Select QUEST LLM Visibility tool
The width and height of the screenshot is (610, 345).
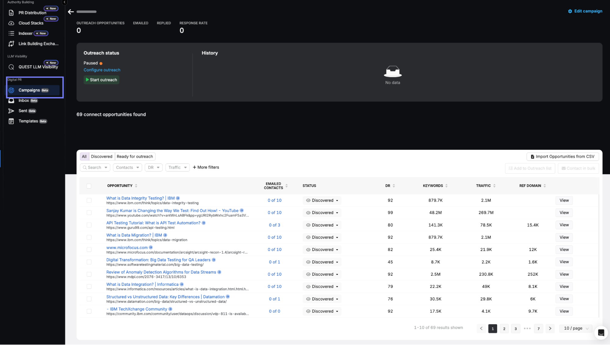tap(38, 67)
